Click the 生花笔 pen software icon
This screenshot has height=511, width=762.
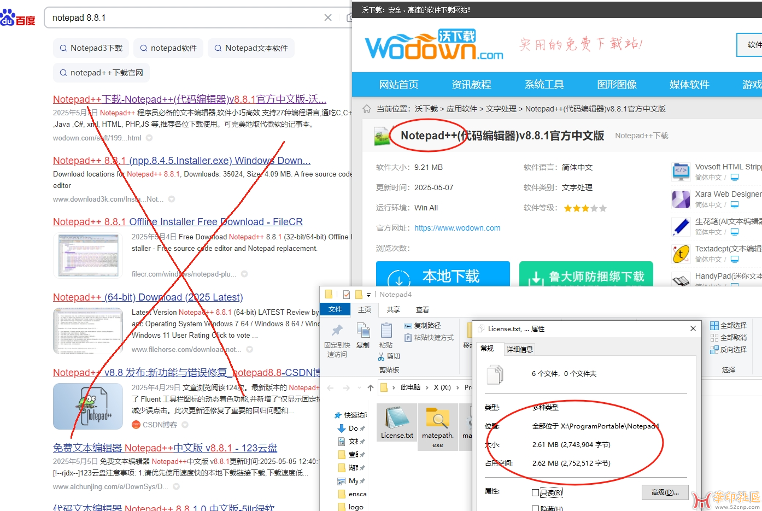coord(681,226)
